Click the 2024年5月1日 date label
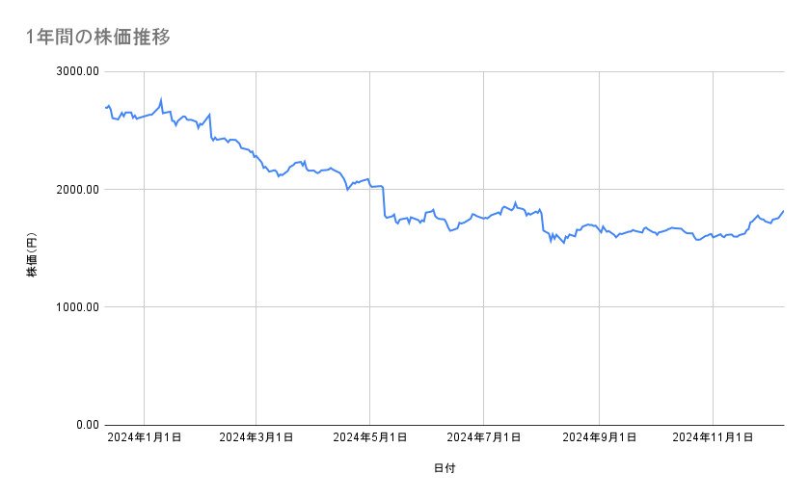The image size is (809, 500). tap(369, 437)
